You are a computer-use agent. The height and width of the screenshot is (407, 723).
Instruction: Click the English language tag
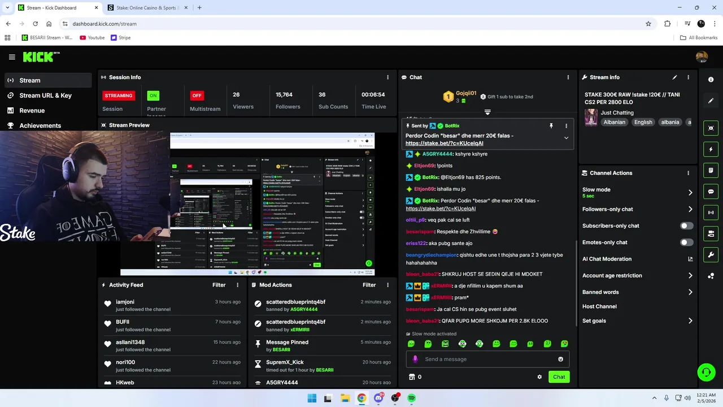643,122
